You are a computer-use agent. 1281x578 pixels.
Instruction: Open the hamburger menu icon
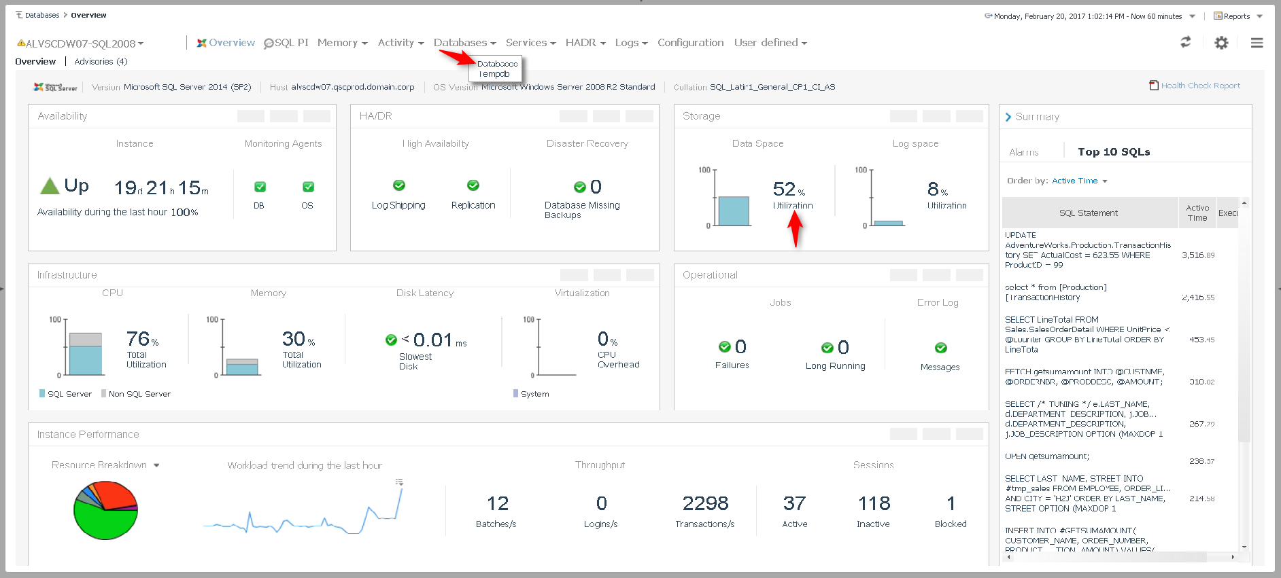point(1257,43)
